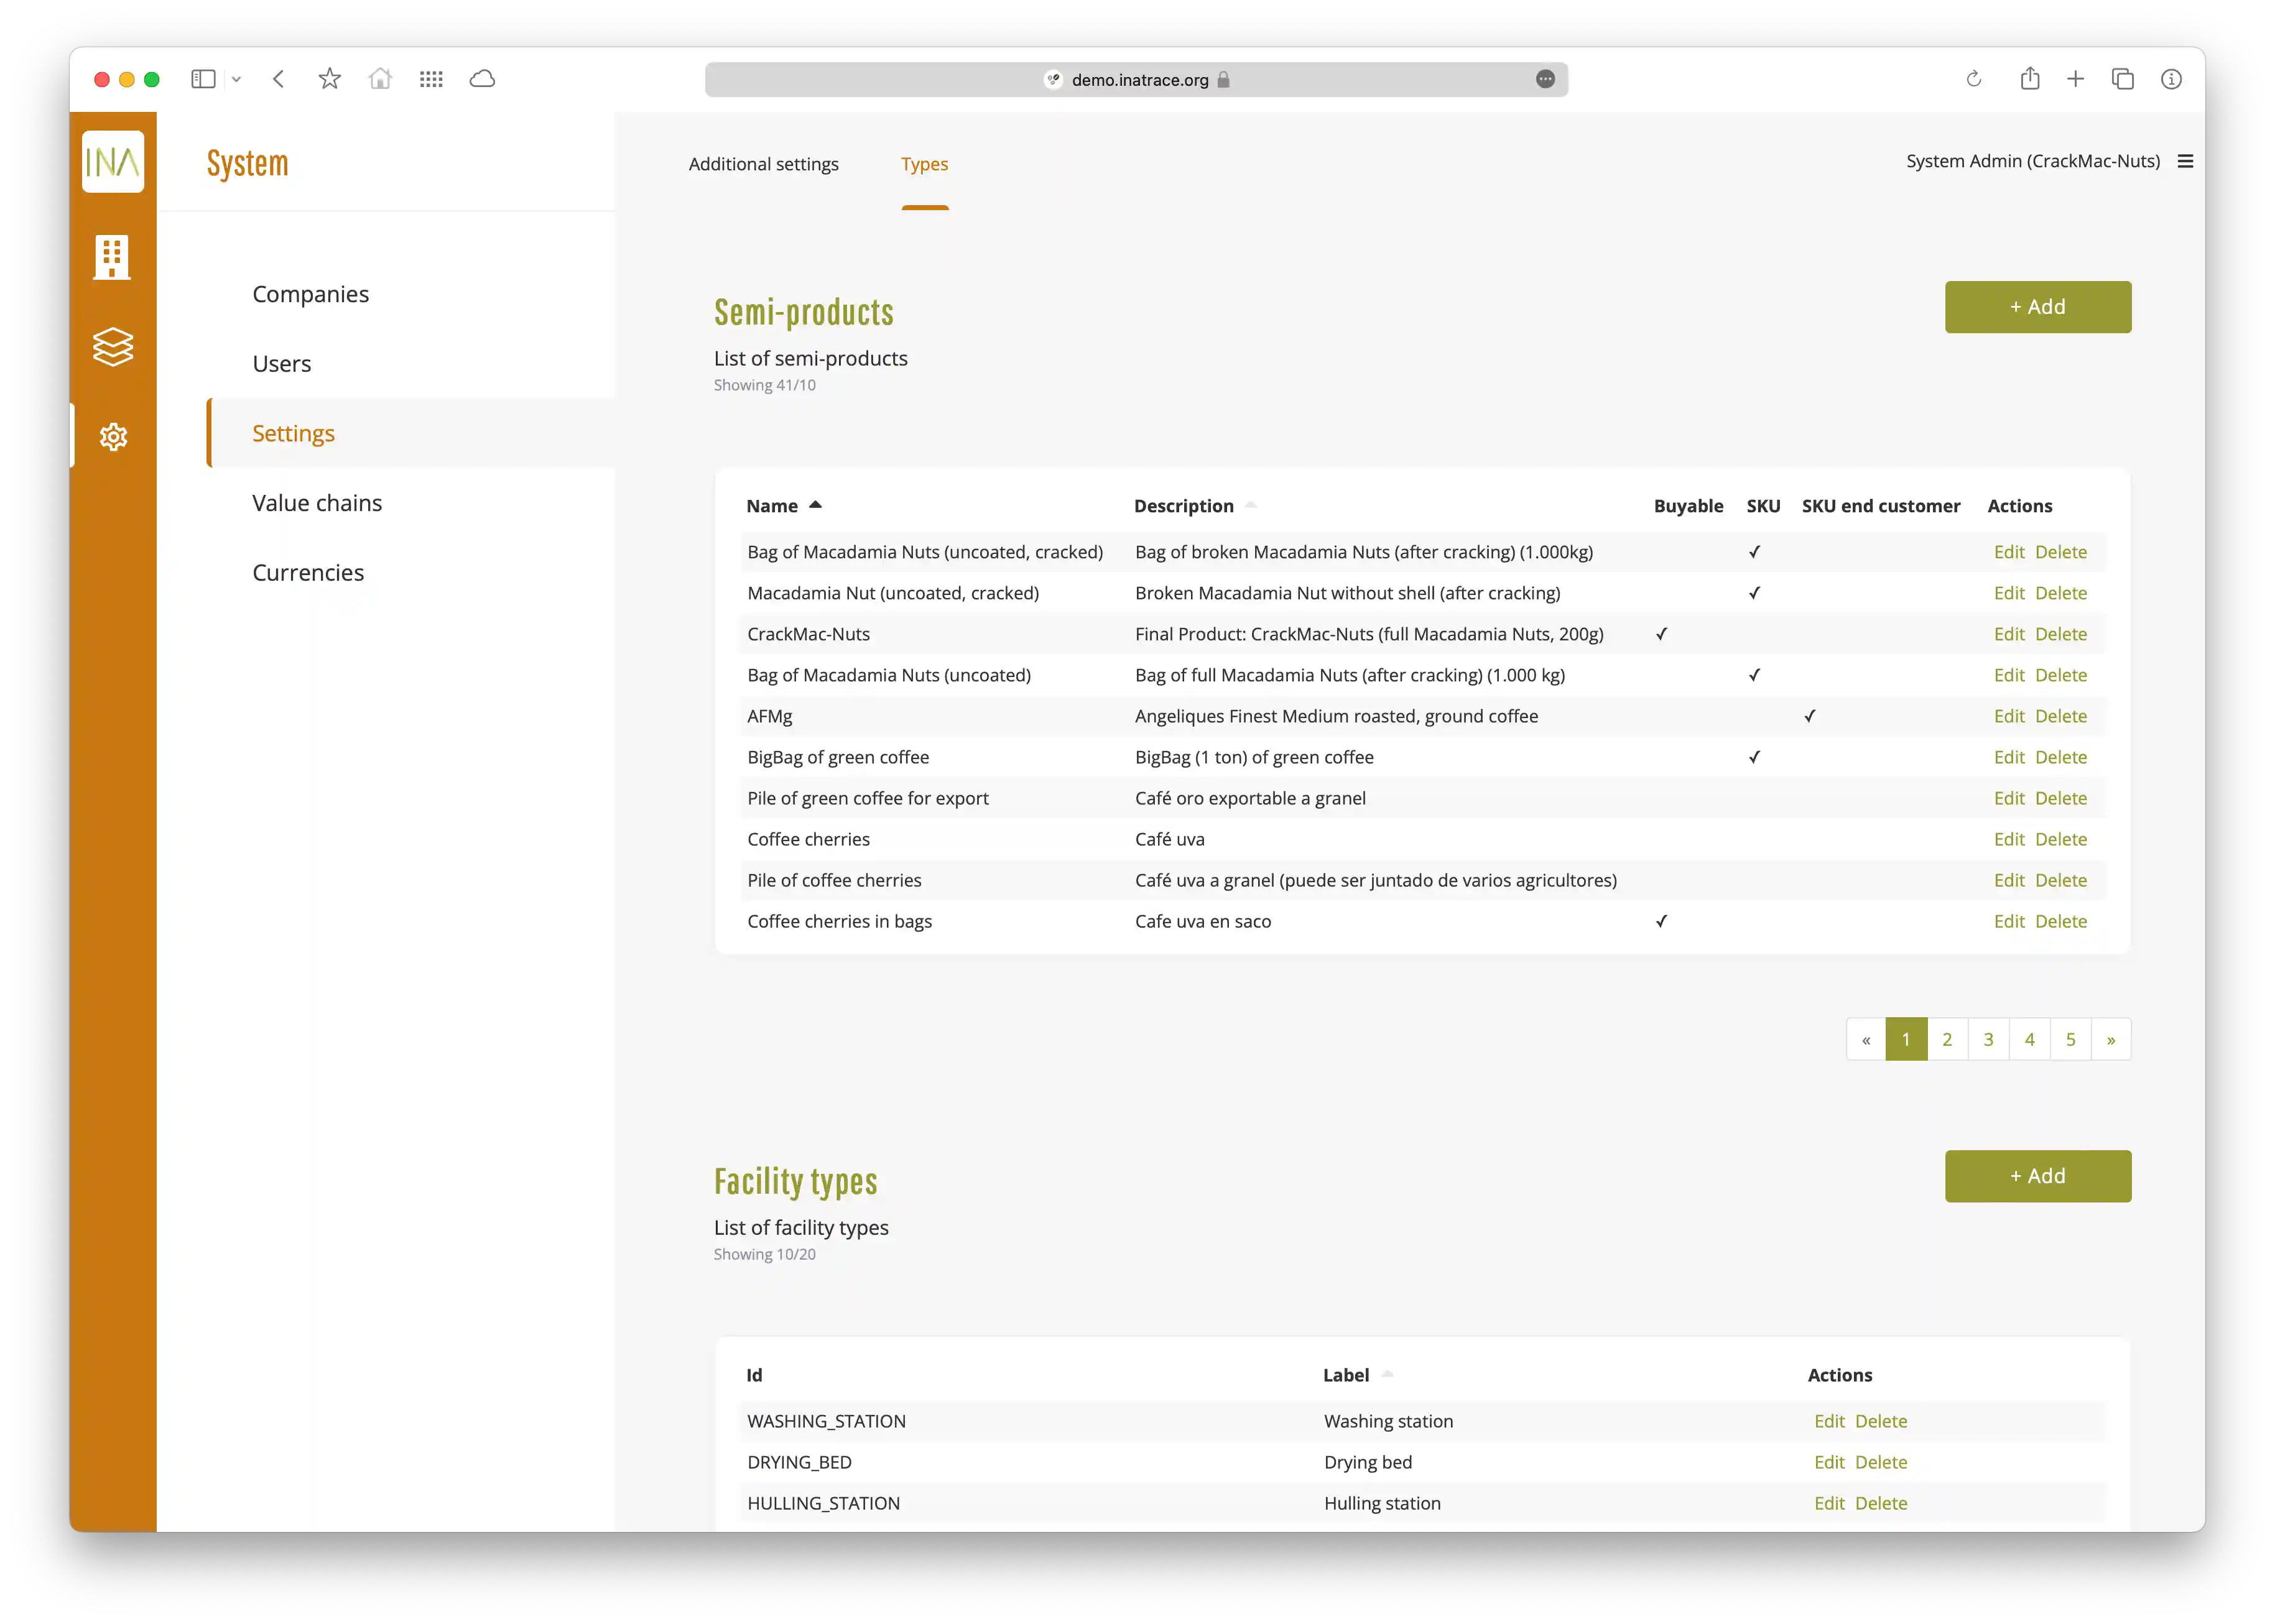Open the bookmarks star icon
Image resolution: width=2275 pixels, height=1624 pixels.
coord(329,79)
